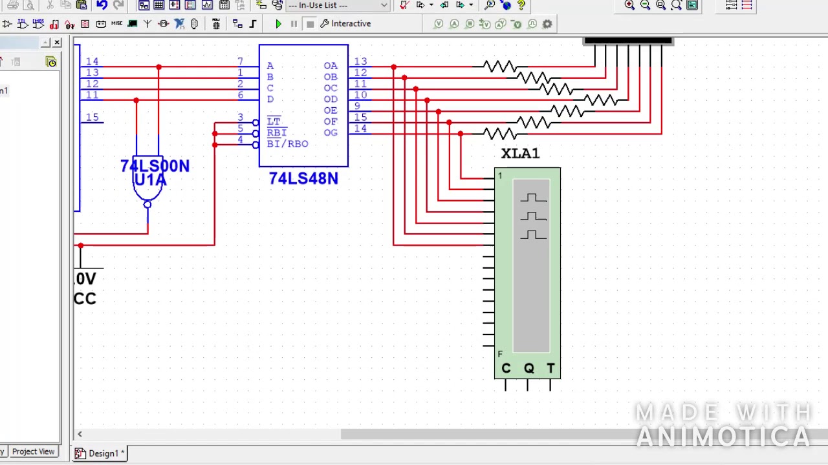Launch the Component Wizard
828x465 pixels.
coord(261,5)
